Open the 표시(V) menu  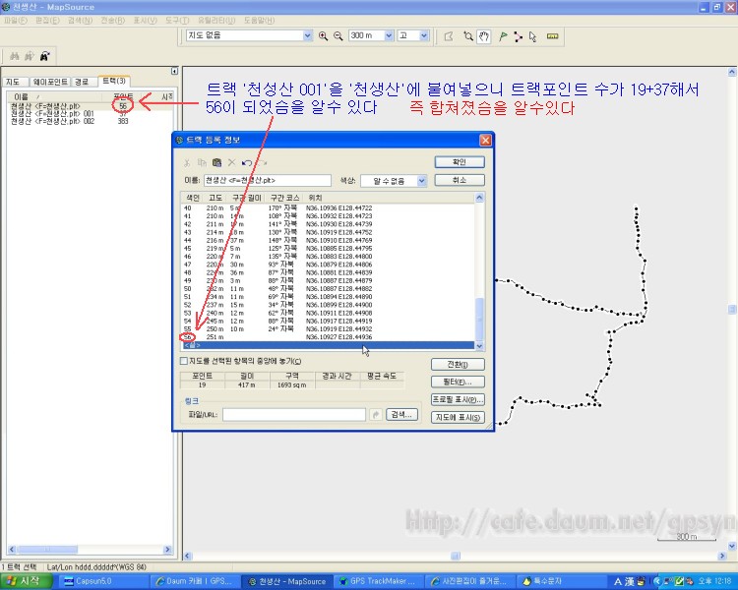[145, 21]
